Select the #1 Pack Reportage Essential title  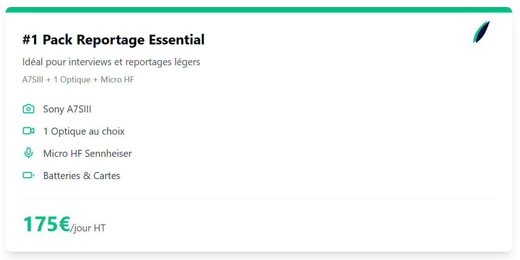[x=114, y=40]
